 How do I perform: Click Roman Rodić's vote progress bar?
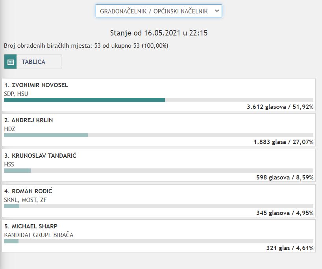[x=11, y=206]
